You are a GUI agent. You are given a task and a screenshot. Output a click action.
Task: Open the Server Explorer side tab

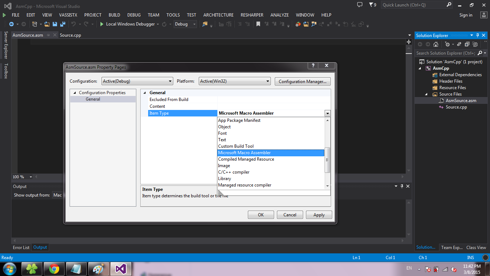click(6, 45)
